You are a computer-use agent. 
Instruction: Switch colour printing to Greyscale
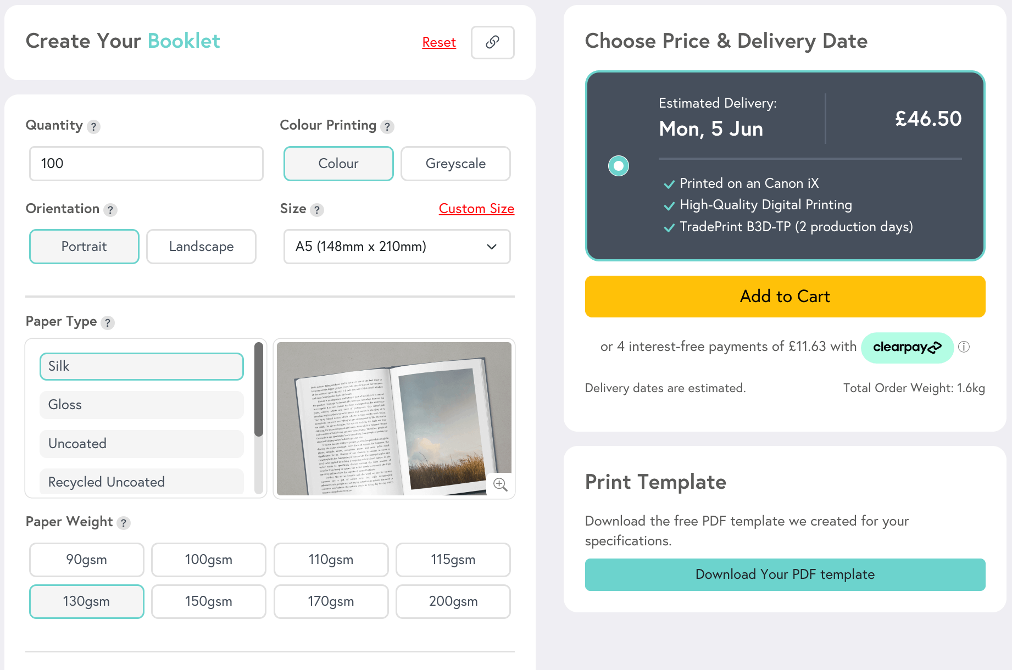(455, 164)
